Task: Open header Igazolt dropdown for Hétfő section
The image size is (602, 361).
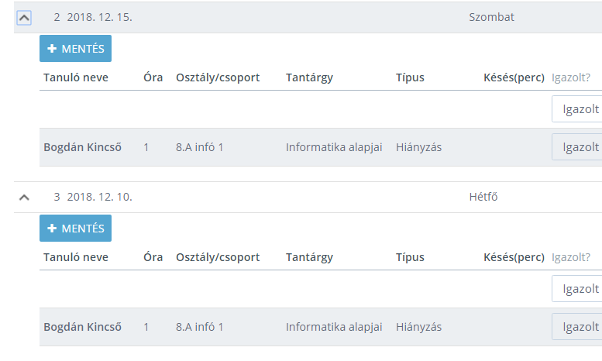Action: pos(577,289)
